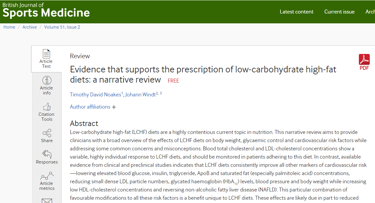Expand Author affiliations plus sign
Viewport: 375px width, 203px height.
tap(114, 107)
